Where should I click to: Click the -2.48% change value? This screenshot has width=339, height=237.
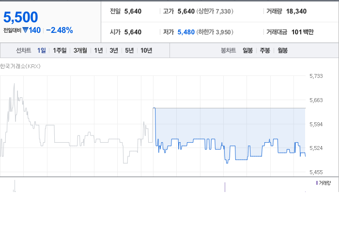point(60,30)
